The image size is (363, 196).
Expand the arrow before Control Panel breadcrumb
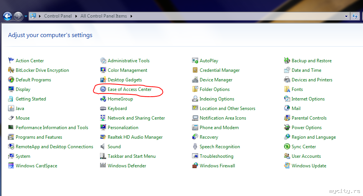(x=40, y=16)
